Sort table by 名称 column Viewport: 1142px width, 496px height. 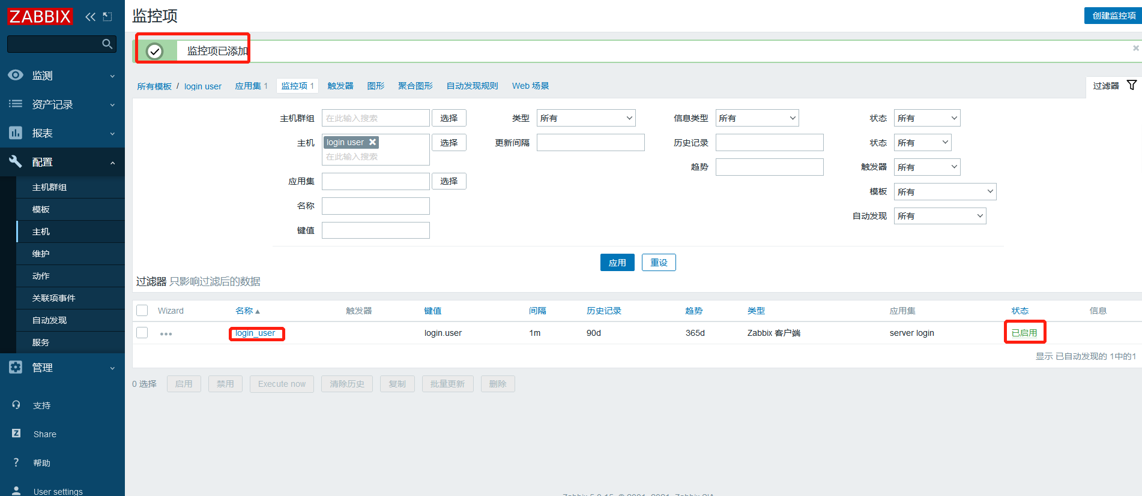[247, 311]
